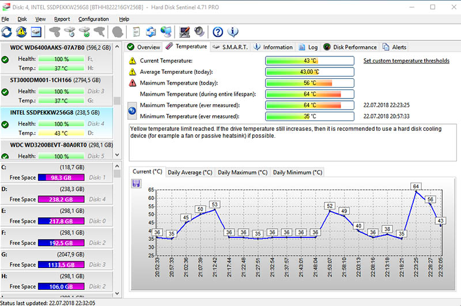Save the temperature graph using floppy icon

[137, 183]
